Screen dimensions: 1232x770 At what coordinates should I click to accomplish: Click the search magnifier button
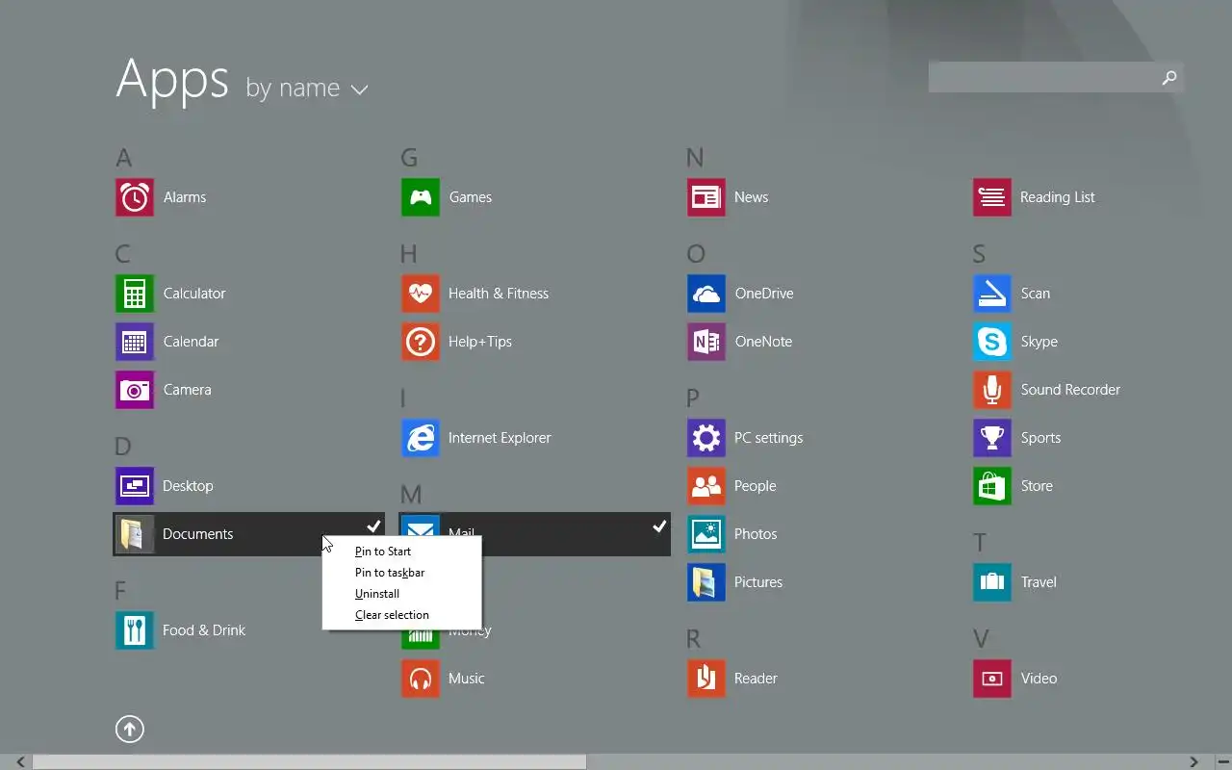[x=1169, y=78]
